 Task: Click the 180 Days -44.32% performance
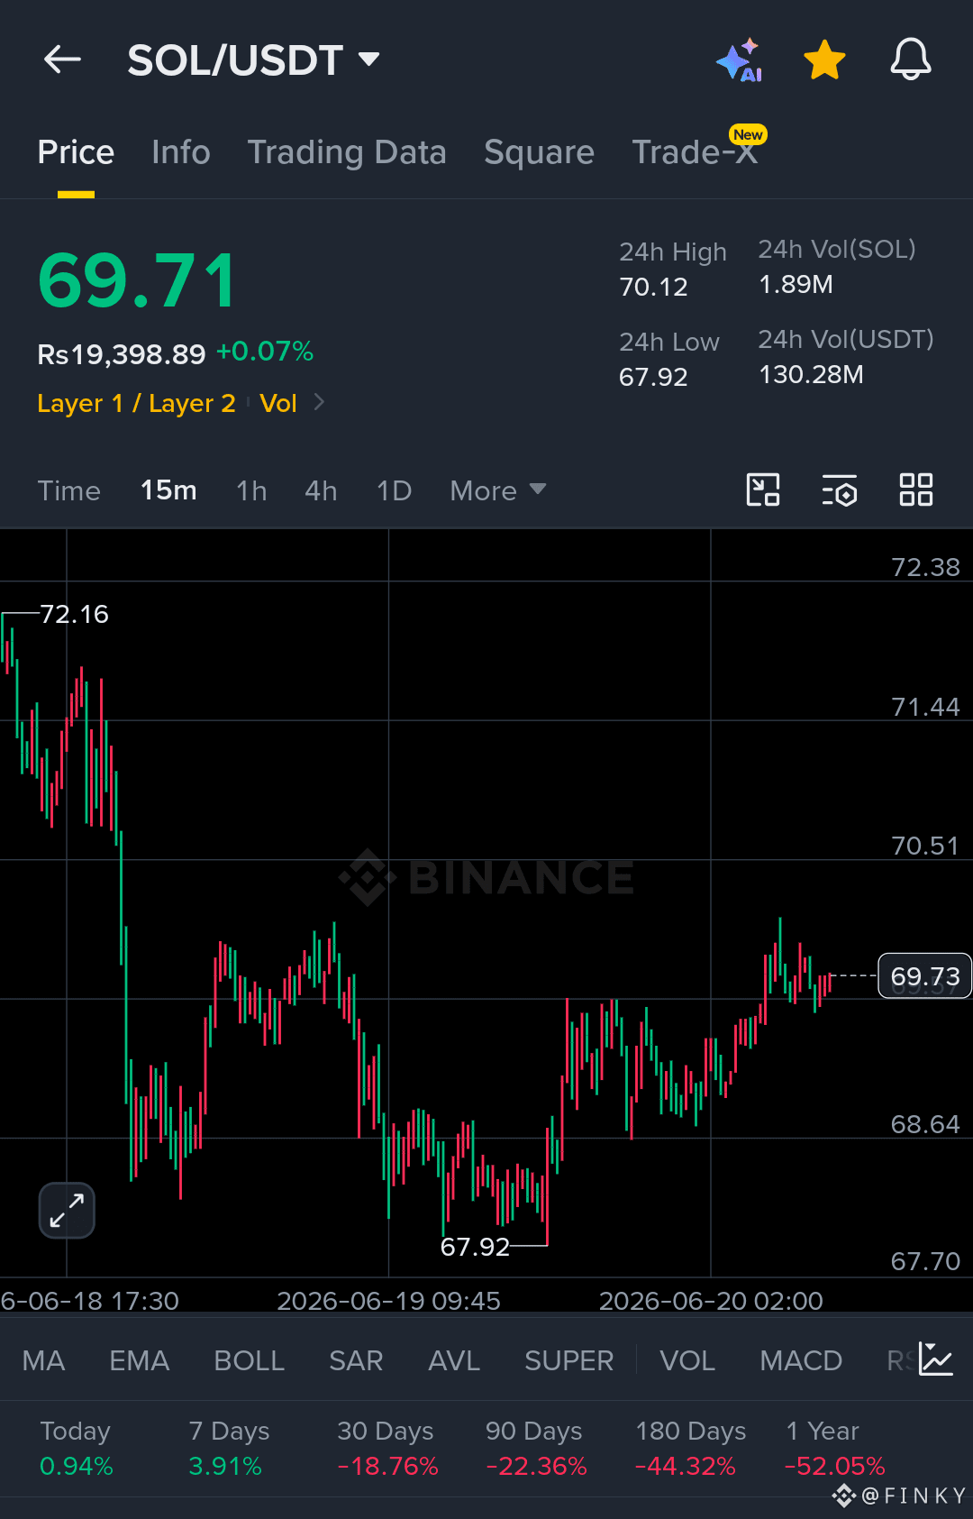tap(690, 1448)
